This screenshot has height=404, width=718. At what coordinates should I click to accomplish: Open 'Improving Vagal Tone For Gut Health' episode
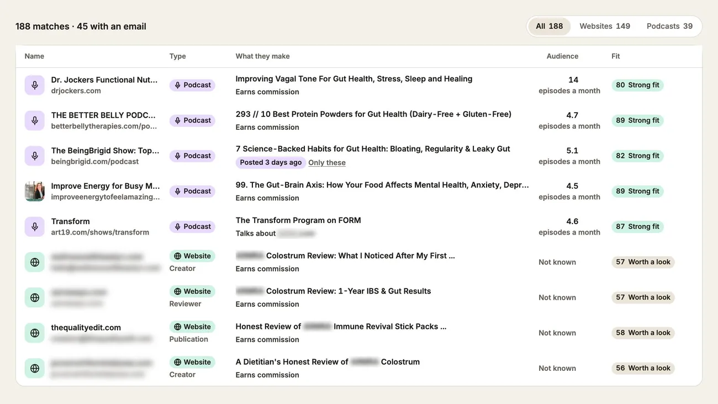354,79
